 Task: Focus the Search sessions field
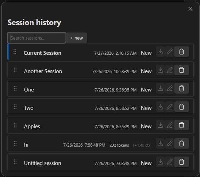36,38
